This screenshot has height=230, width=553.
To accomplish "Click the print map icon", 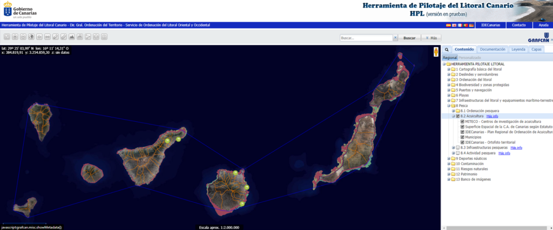I will click(x=80, y=37).
